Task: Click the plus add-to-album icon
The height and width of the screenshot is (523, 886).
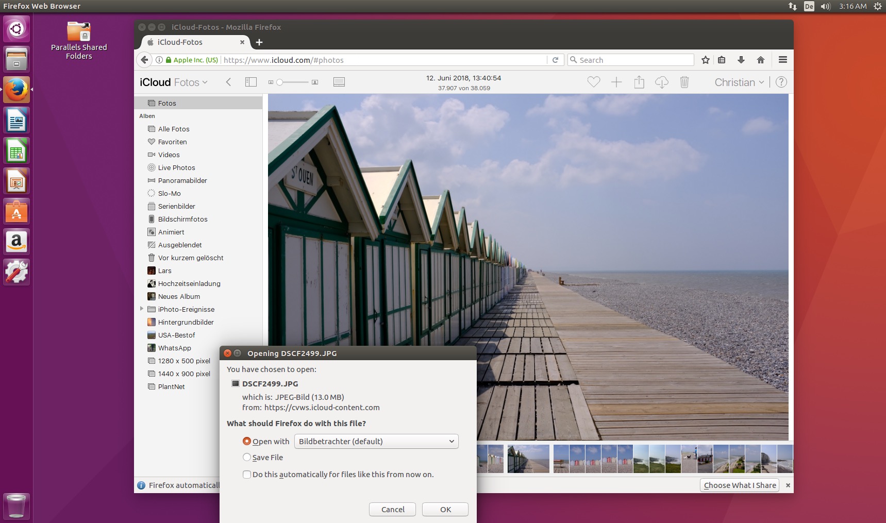Action: (616, 82)
